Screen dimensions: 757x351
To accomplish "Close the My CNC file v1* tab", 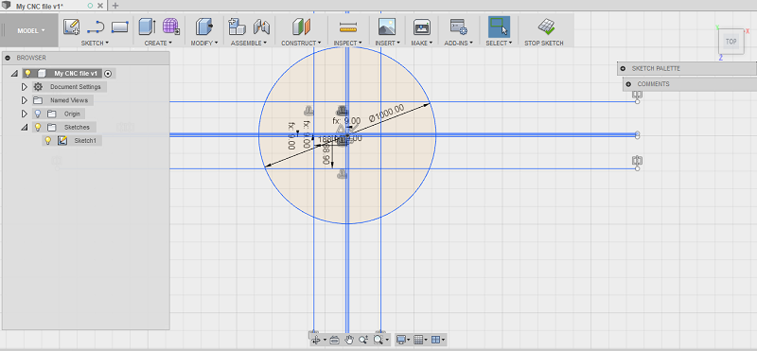I will coord(100,7).
